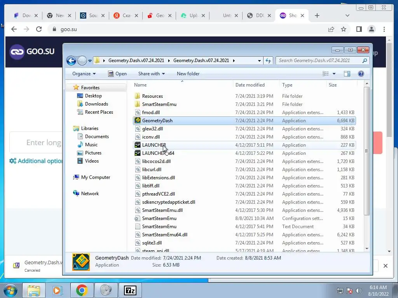Screen dimensions: 398x298
Task: Select Favorites in navigation pane
Action: click(x=90, y=88)
